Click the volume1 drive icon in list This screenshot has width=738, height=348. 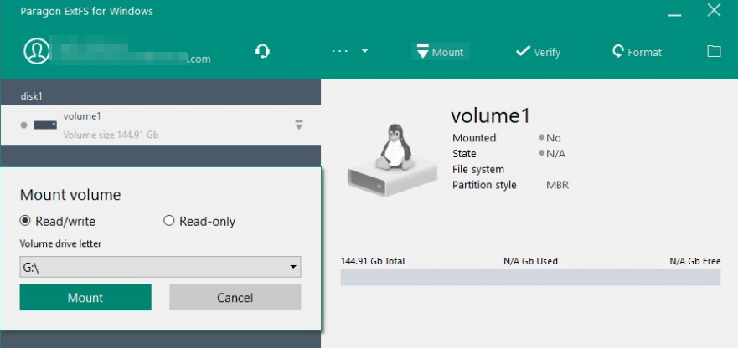[x=45, y=125]
